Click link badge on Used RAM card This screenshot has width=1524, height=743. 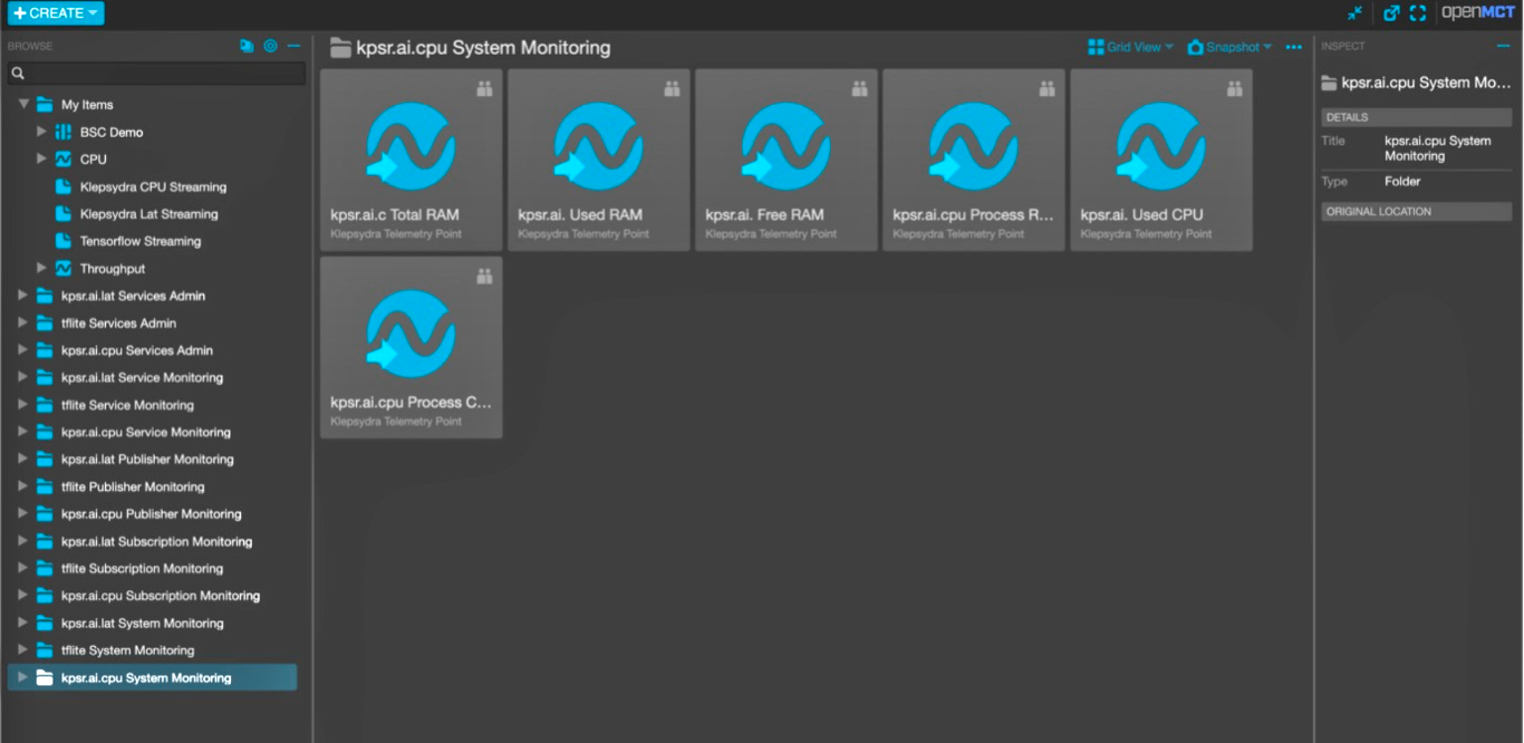pos(672,88)
